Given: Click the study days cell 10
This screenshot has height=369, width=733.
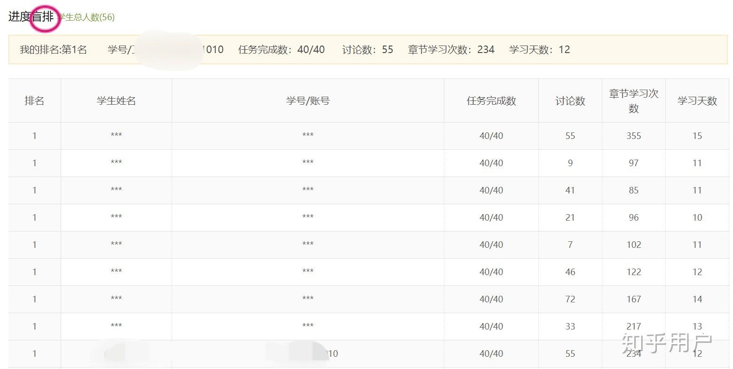Looking at the screenshot, I should (697, 217).
